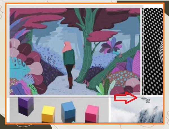The image size is (169, 129).
Task: Click the woman's brown boots
Action: click(71, 82)
